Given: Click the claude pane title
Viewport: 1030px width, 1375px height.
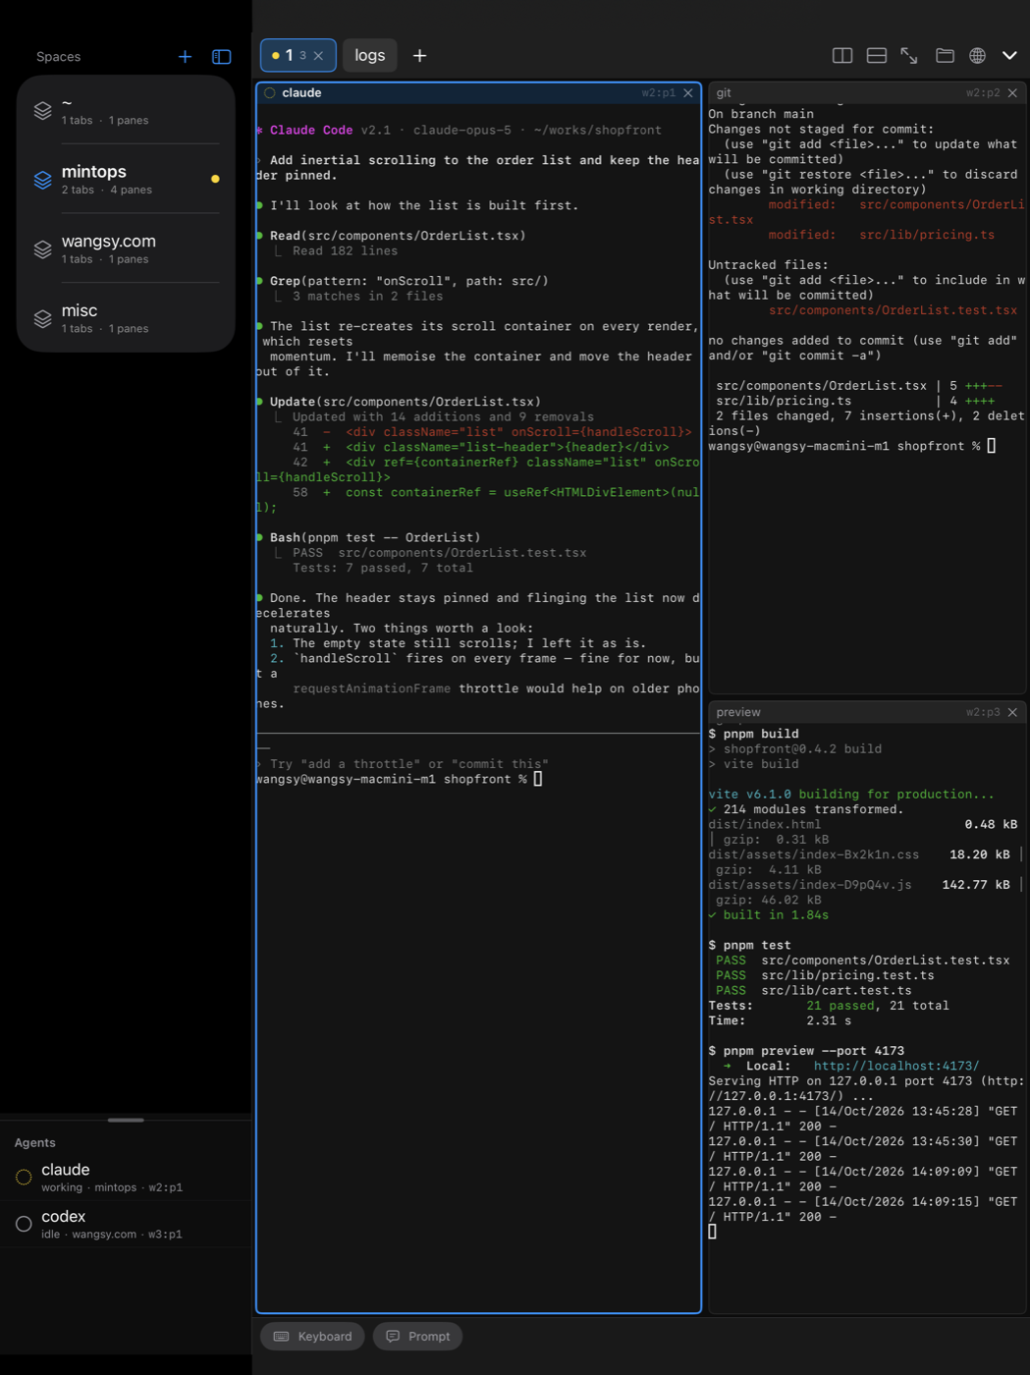Looking at the screenshot, I should pyautogui.click(x=301, y=93).
